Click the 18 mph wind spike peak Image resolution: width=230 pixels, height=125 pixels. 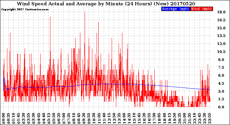click(85, 12)
